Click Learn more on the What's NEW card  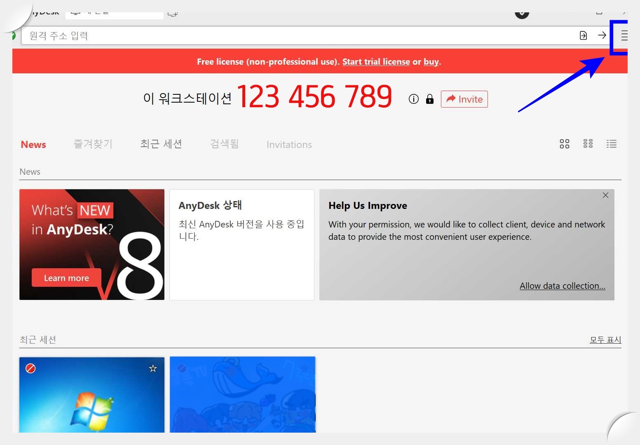[x=66, y=278]
